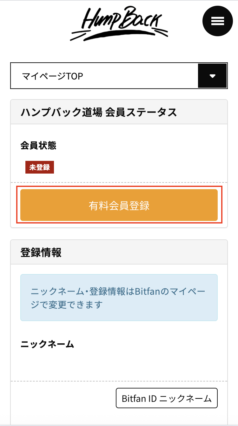
Task: Click the Bitfan ID ニックネーム button
Action: (167, 398)
